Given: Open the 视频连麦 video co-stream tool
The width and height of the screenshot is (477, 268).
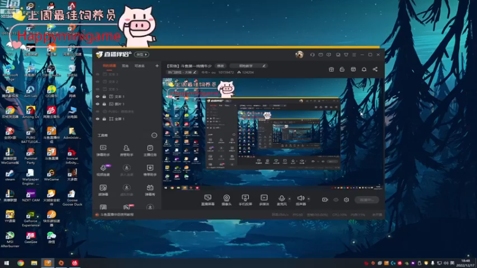Looking at the screenshot, I should [x=103, y=170].
